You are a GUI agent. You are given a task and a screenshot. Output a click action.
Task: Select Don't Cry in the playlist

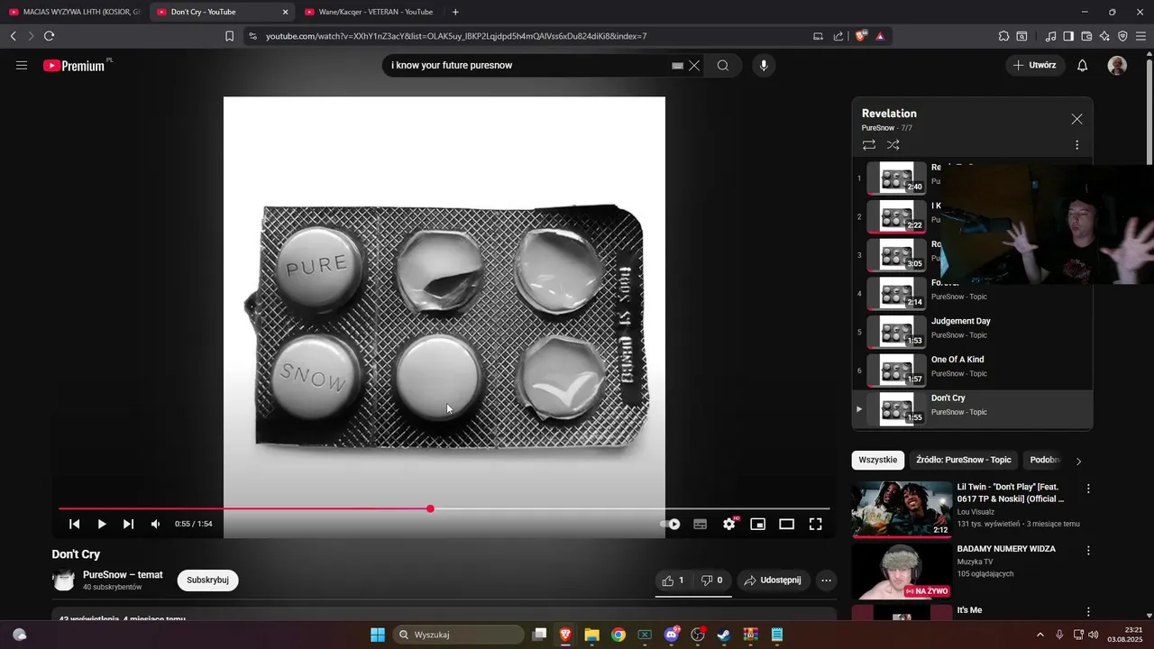coord(972,409)
